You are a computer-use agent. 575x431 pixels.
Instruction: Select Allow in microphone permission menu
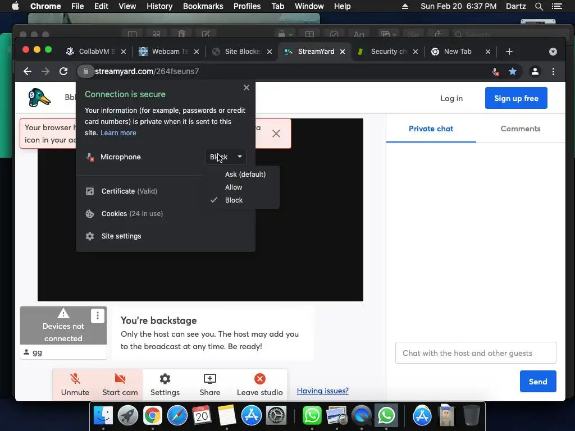233,187
